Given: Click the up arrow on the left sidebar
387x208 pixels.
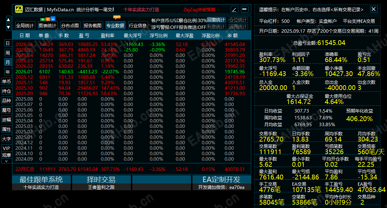Looking at the screenshot, I should pos(9,20).
